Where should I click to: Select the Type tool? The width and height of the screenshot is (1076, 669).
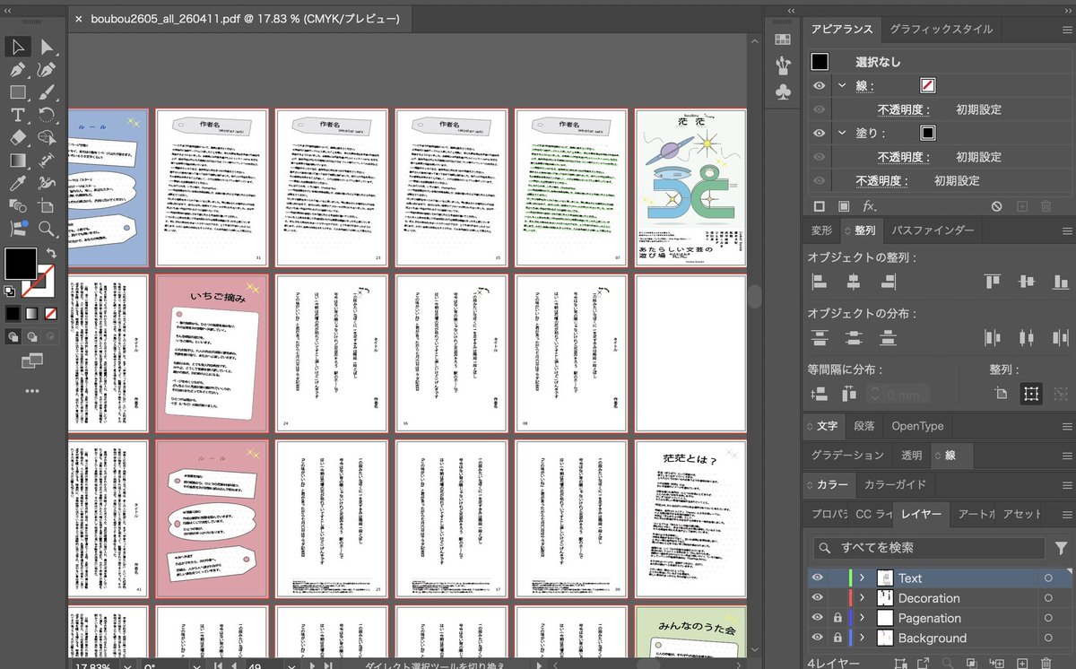[x=18, y=115]
